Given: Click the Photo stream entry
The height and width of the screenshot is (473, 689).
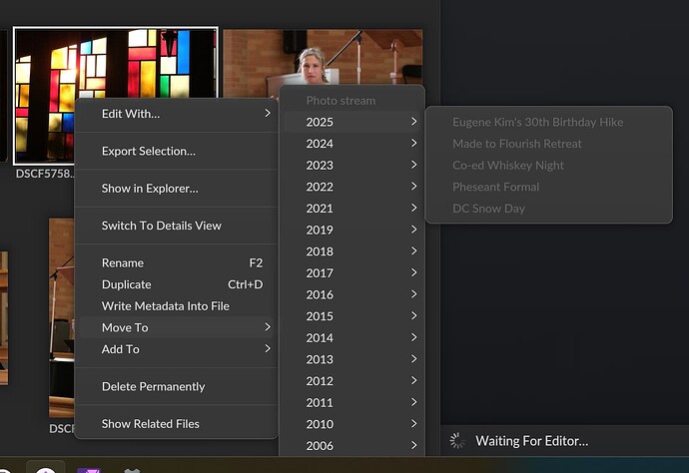Looking at the screenshot, I should [351, 101].
